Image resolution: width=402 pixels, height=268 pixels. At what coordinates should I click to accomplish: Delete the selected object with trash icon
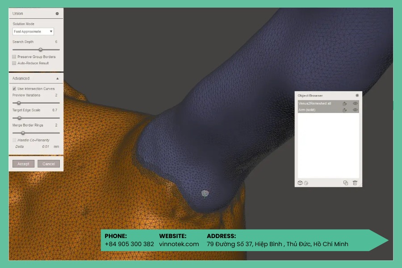point(355,183)
